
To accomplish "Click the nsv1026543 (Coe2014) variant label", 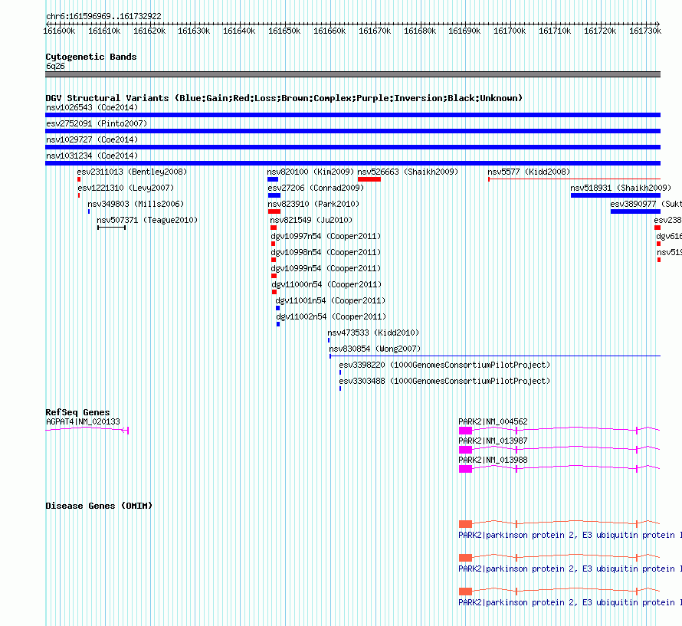I will coord(92,107).
